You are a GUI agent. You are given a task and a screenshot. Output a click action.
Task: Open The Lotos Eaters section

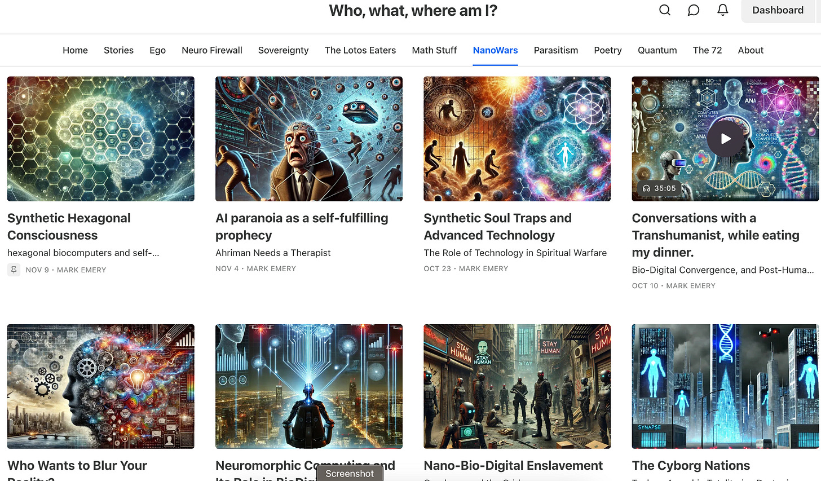[x=360, y=50]
